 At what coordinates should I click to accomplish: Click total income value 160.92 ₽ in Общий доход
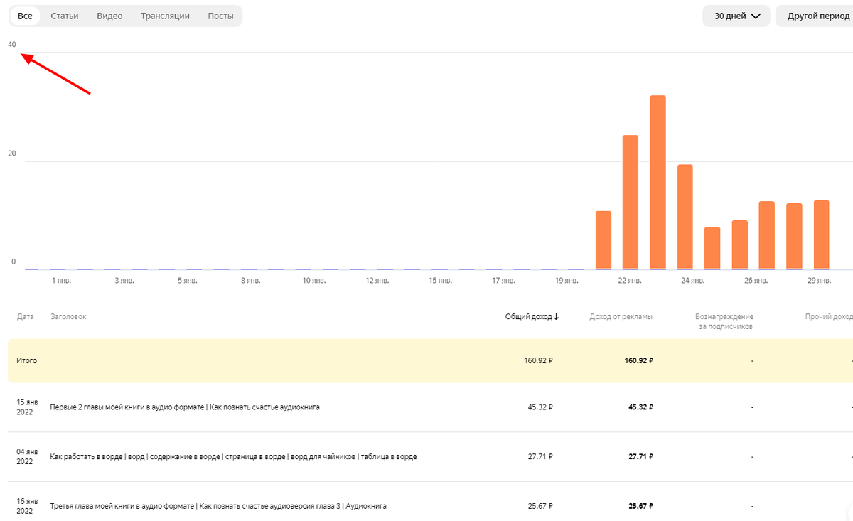[x=538, y=361]
